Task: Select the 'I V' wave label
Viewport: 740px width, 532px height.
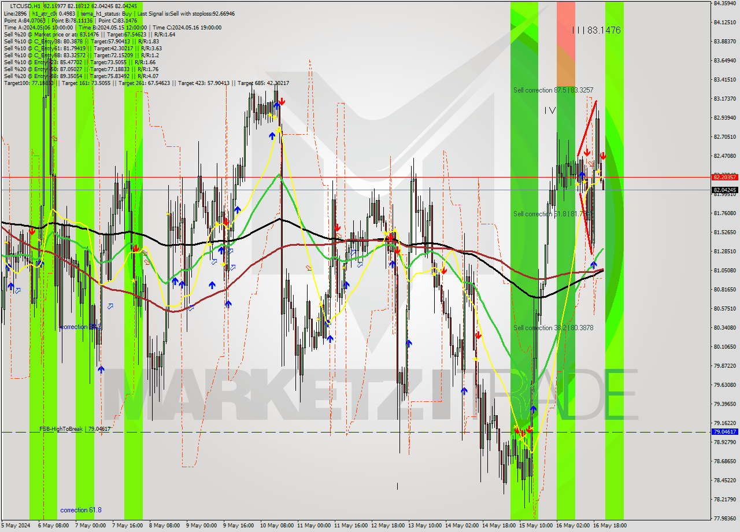Action: click(x=549, y=110)
